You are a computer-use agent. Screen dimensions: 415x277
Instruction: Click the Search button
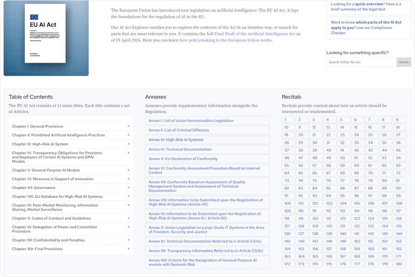tap(404, 62)
